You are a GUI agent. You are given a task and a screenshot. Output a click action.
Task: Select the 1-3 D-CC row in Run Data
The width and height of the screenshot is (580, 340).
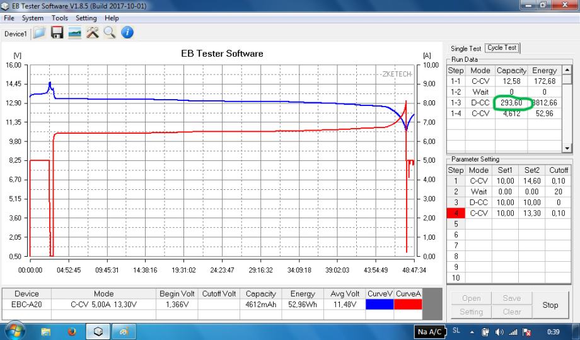(x=479, y=102)
